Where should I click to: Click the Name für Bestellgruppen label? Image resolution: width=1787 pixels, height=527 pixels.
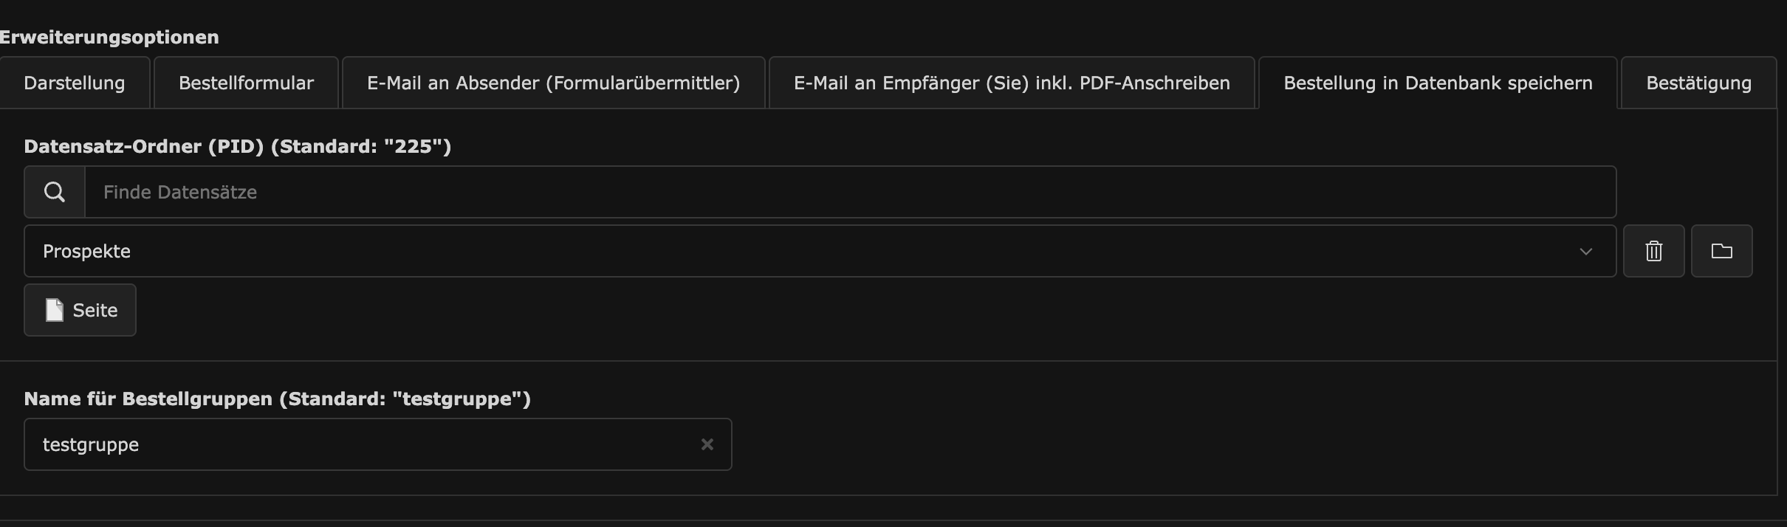point(277,399)
